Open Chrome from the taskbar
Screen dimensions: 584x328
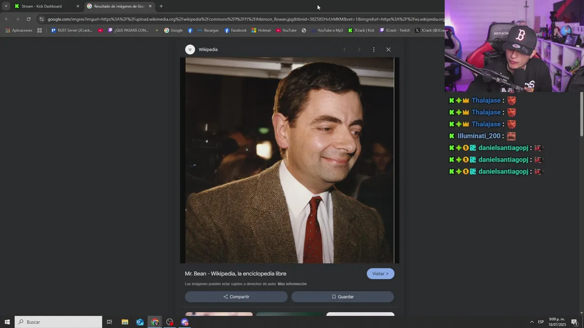pyautogui.click(x=155, y=322)
